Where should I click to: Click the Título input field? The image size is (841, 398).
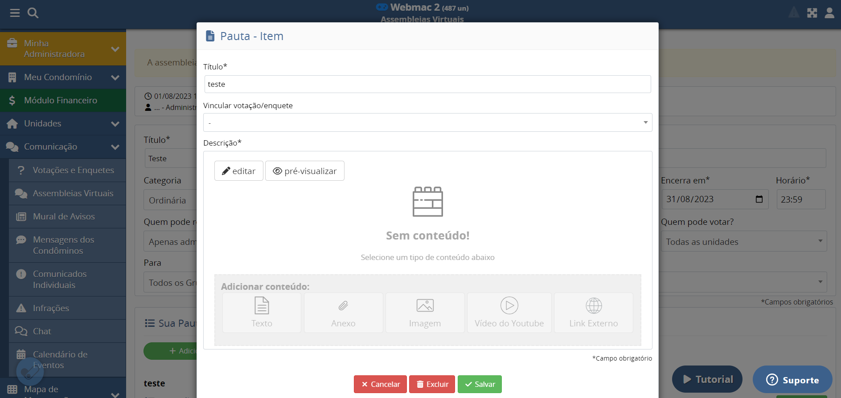427,84
